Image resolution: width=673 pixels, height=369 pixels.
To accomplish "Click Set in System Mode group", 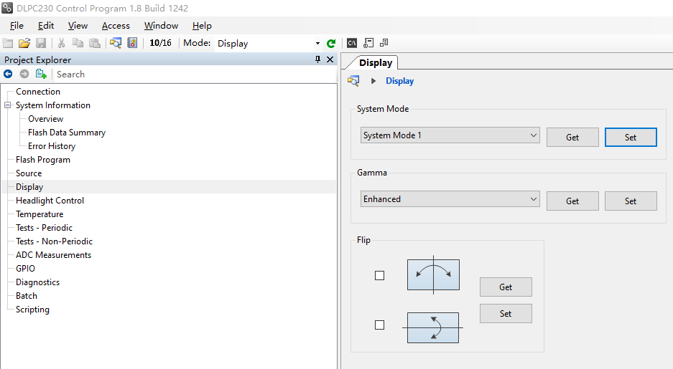I will click(631, 137).
